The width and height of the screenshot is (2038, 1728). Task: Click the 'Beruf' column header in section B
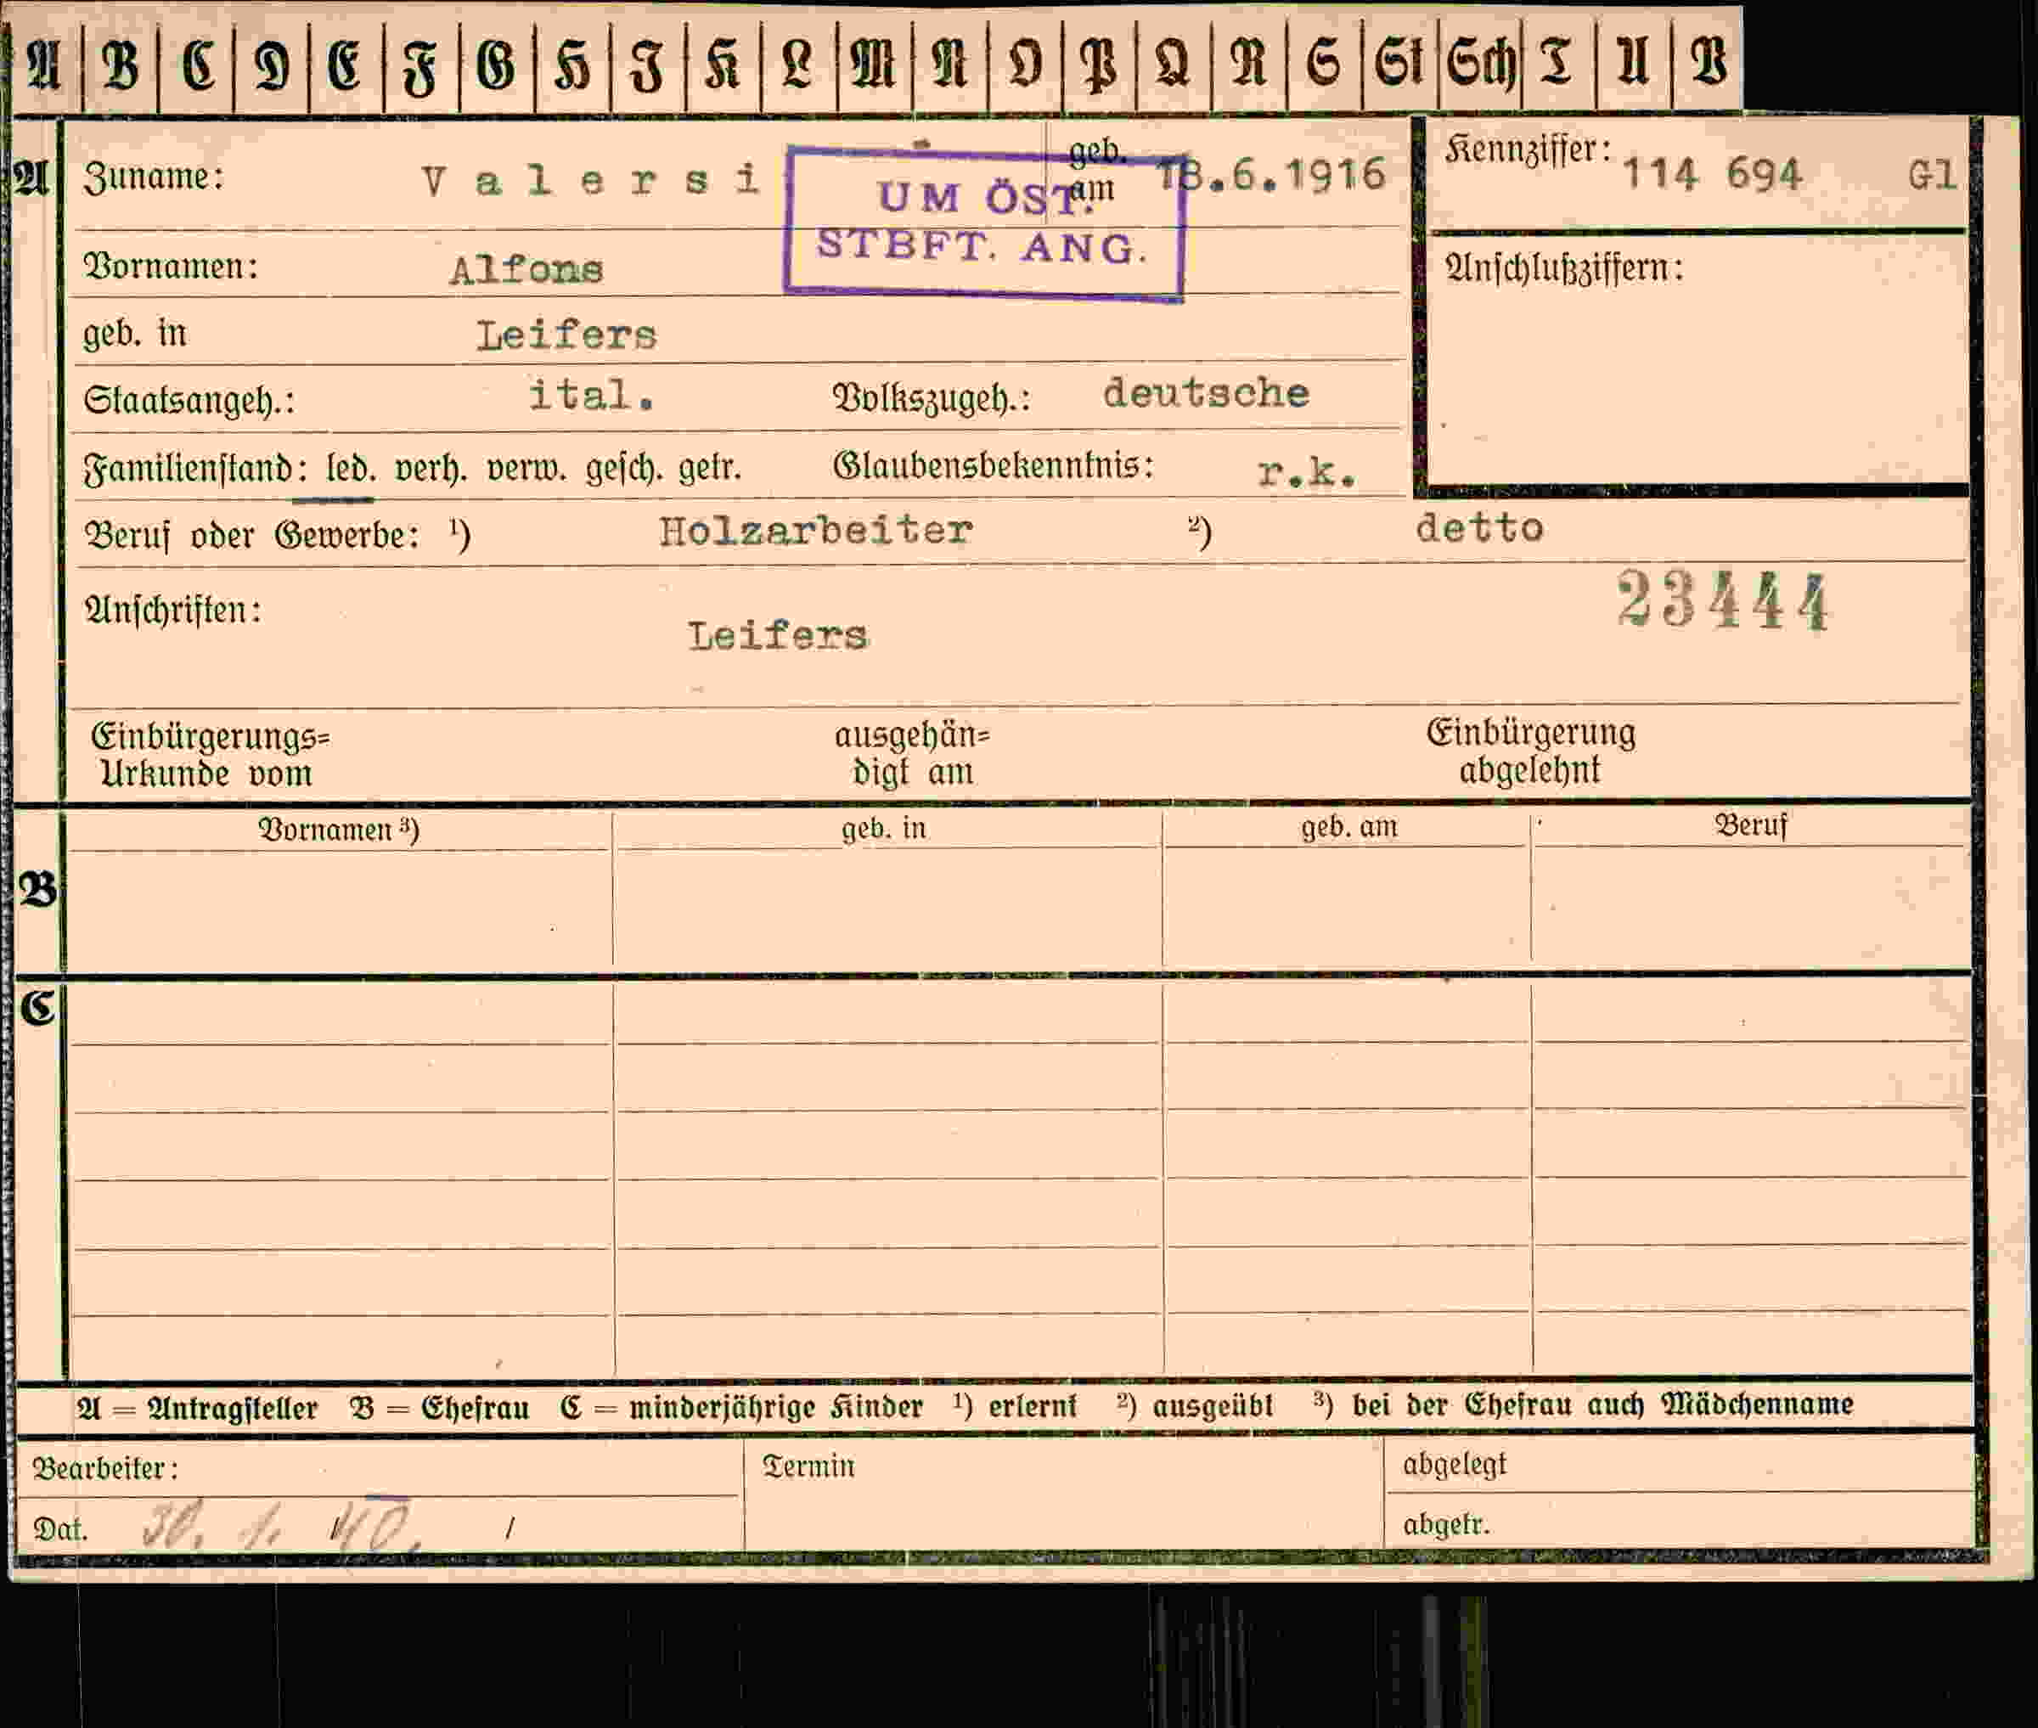1751,826
